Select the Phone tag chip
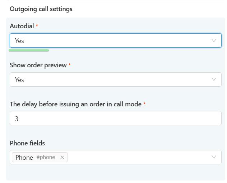Image resolution: width=227 pixels, height=183 pixels. 24,157
